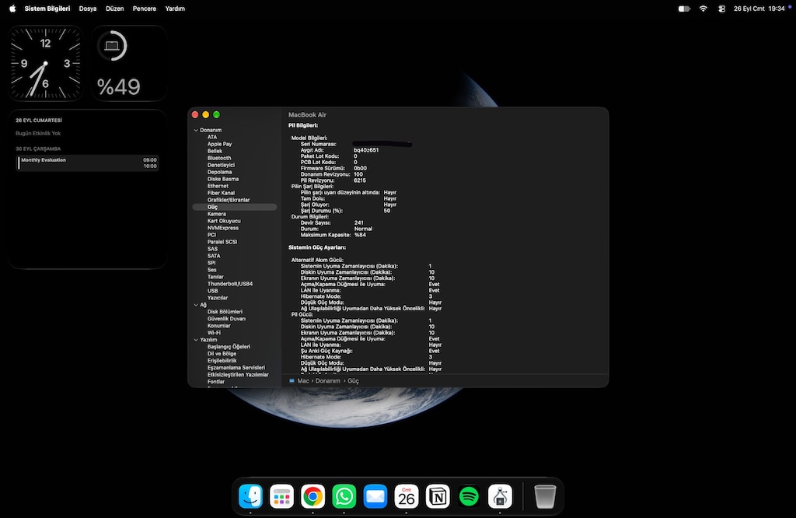Click the Pil Revizyonu value 6215
This screenshot has width=796, height=518.
(x=360, y=180)
